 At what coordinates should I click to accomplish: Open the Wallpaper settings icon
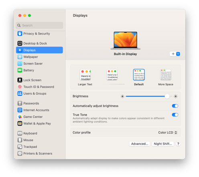pos(20,57)
